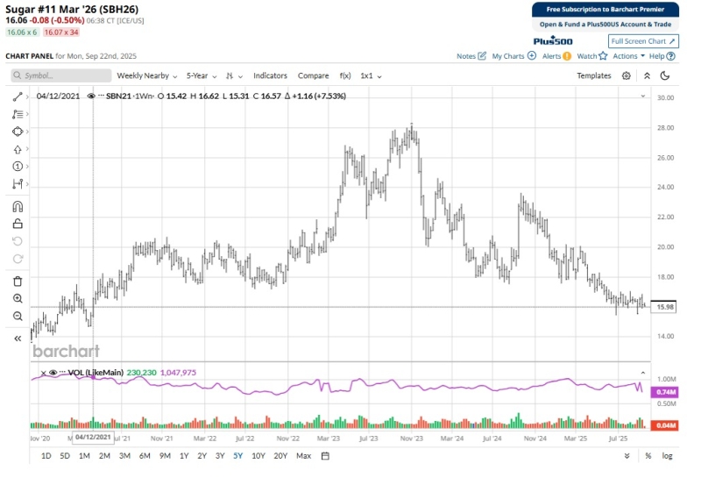Activate the magnet snap tool
Screen dimensions: 701x485
click(x=17, y=207)
